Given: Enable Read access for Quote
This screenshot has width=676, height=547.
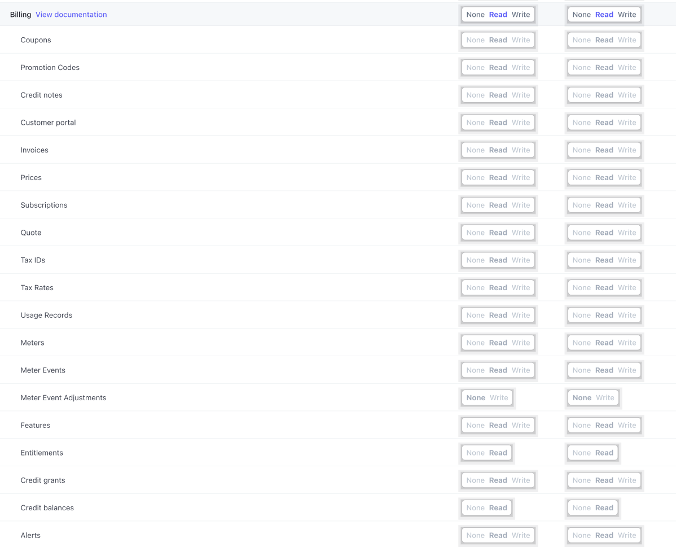Looking at the screenshot, I should pos(498,233).
